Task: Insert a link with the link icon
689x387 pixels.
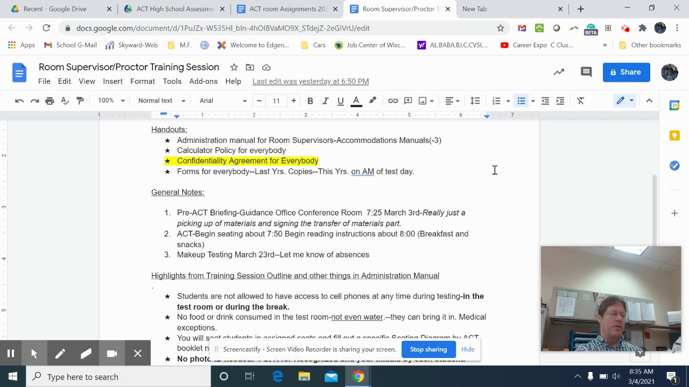Action: point(393,101)
